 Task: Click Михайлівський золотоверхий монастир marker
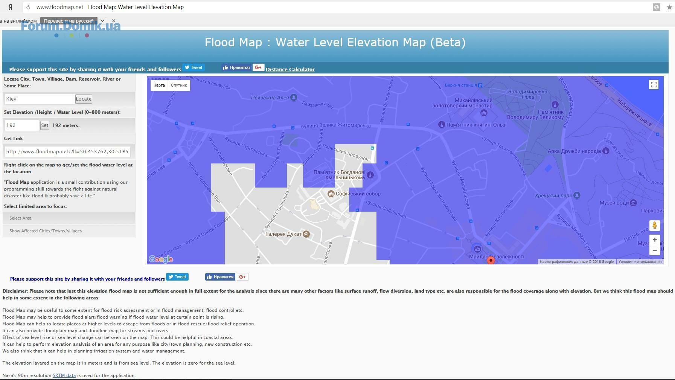pyautogui.click(x=484, y=113)
